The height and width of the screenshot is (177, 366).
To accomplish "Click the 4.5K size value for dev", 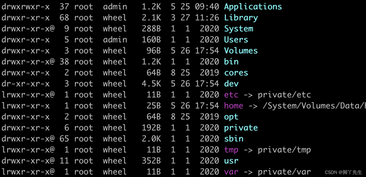I will [151, 84].
